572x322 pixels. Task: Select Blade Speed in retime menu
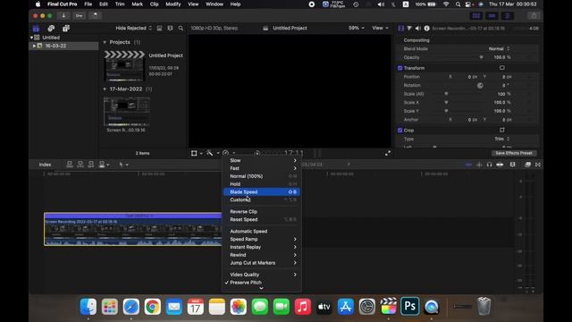[262, 192]
